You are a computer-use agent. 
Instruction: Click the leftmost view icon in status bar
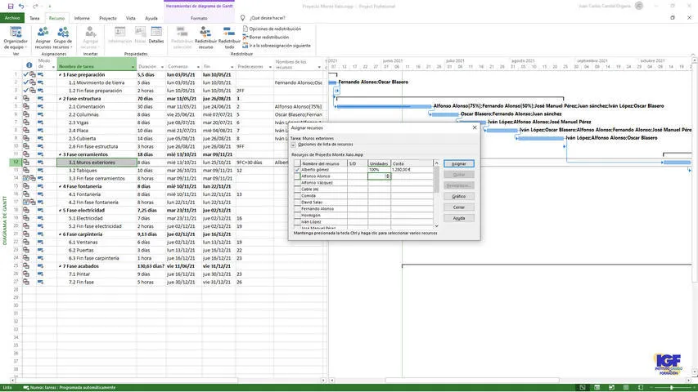click(x=583, y=388)
